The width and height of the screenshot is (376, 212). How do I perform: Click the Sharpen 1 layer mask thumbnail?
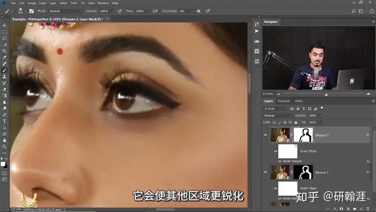point(303,172)
